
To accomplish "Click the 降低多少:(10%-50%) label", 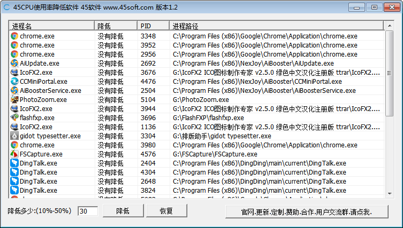I will [x=40, y=211].
